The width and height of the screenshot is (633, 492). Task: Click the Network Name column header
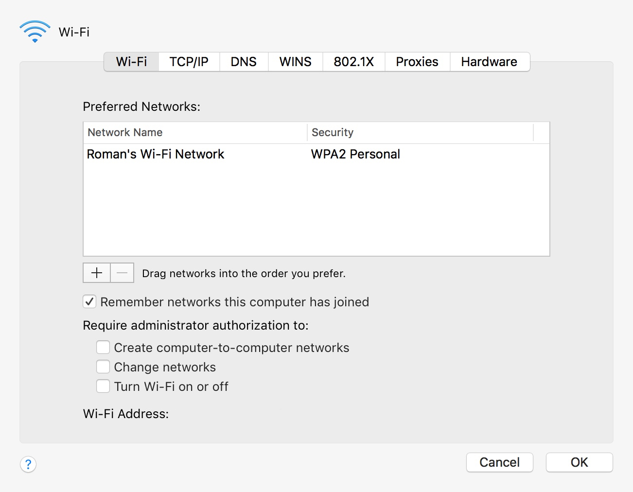click(194, 132)
